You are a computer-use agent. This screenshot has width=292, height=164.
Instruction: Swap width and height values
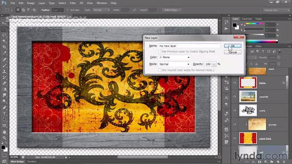134,10
